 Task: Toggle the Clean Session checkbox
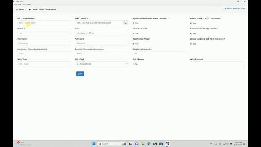click(133, 33)
